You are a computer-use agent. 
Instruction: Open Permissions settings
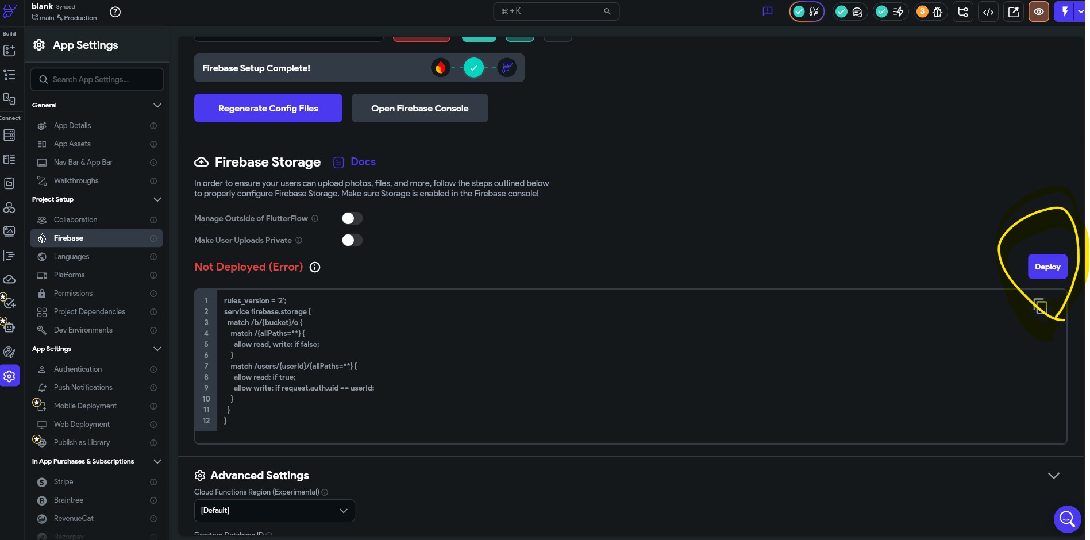(x=97, y=294)
